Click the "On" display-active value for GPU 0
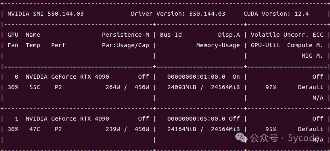 tap(236, 77)
